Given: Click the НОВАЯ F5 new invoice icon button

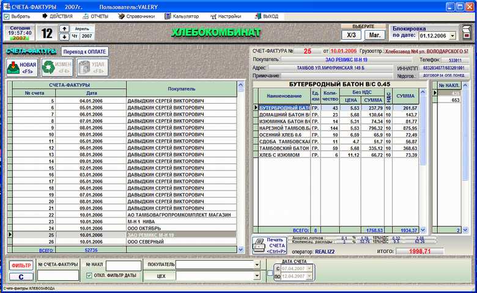Looking at the screenshot, I should coord(22,67).
